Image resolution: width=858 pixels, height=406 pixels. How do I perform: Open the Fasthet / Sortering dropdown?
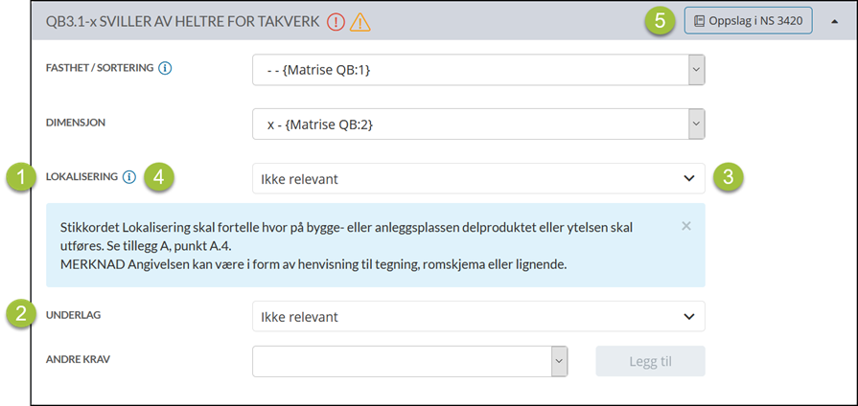click(697, 69)
